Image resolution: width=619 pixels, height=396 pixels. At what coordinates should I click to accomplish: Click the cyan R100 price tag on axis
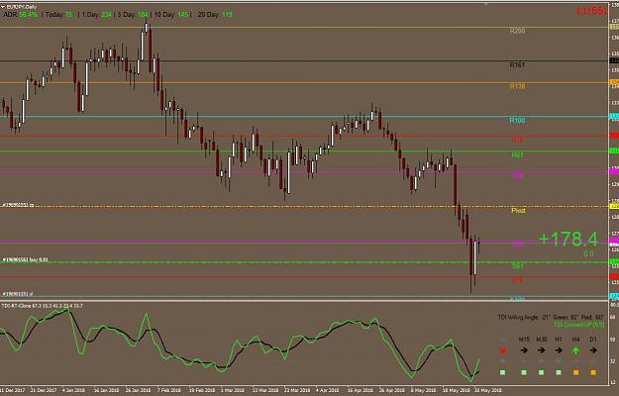615,117
